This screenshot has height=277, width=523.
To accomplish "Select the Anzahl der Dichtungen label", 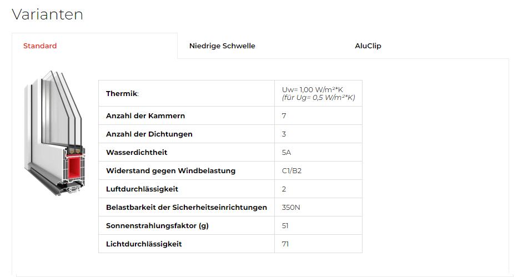I will click(x=149, y=134).
